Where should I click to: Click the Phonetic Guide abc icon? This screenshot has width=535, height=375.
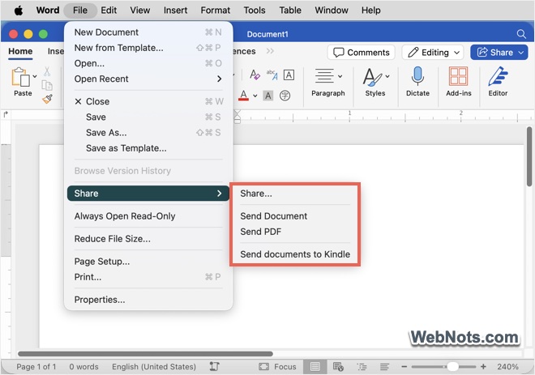tap(272, 75)
